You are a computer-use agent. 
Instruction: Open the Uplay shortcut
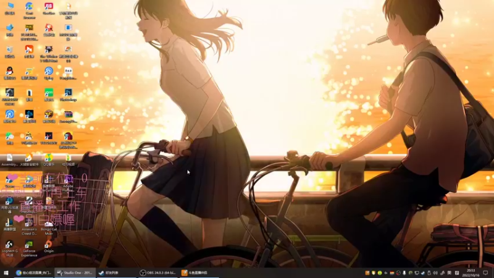click(49, 73)
